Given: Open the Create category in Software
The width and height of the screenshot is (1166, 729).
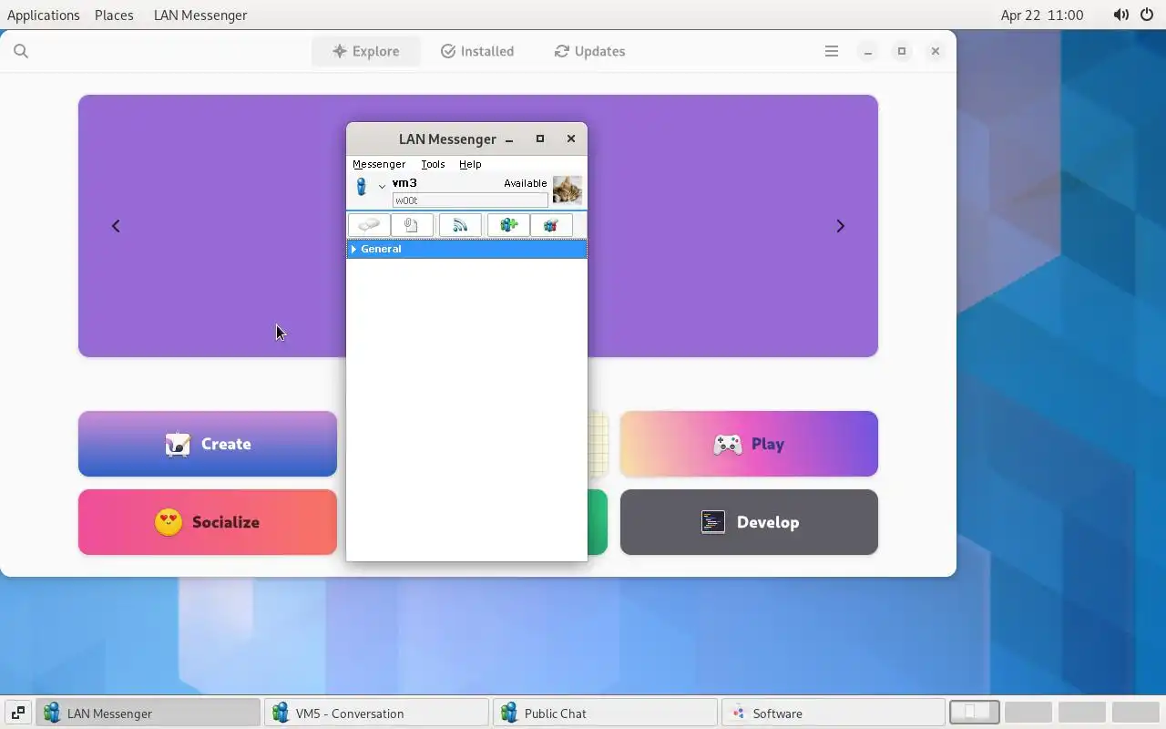Looking at the screenshot, I should pos(208,444).
